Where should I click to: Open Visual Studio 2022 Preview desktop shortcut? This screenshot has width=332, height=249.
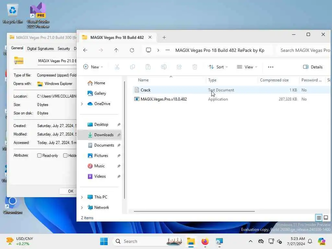(38, 15)
